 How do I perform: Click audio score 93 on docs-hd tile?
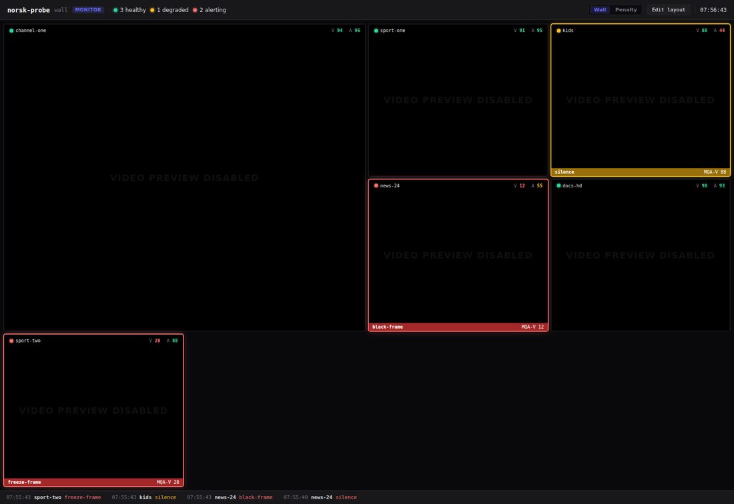click(722, 185)
